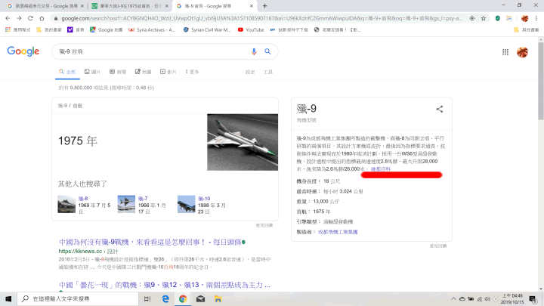Go back with the browser back arrow
The image size is (544, 306).
[x=8, y=18]
